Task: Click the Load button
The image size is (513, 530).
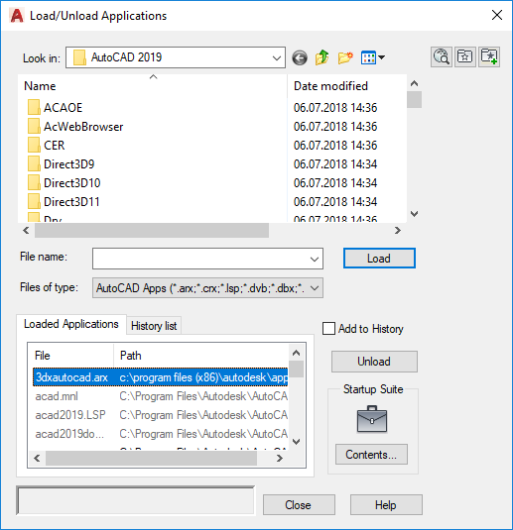Action: (x=379, y=259)
